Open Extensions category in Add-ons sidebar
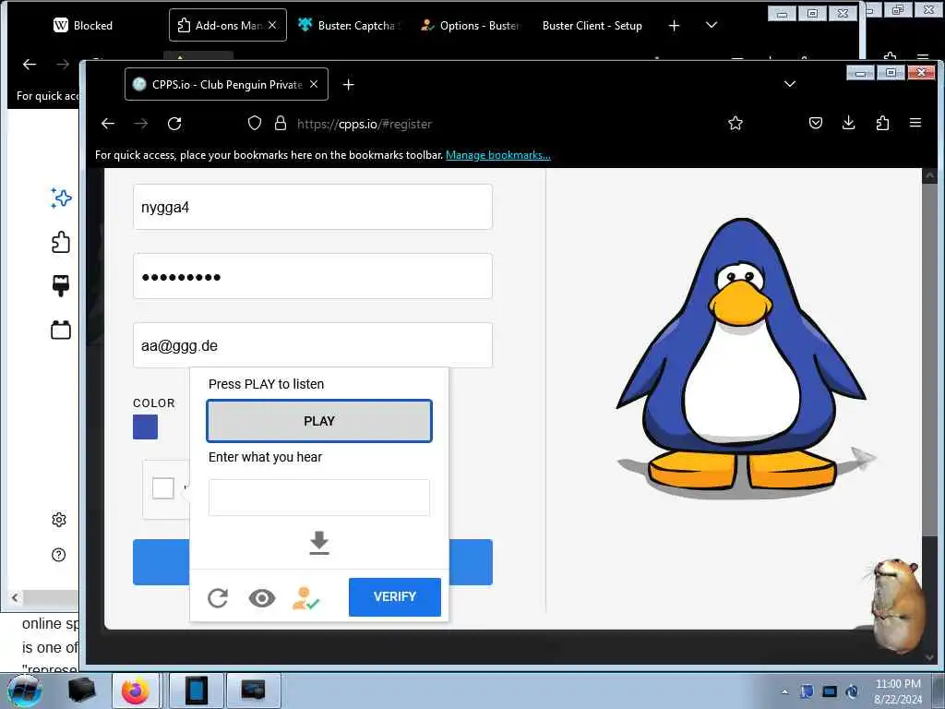 [61, 243]
